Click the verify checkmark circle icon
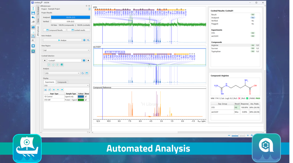 49,65
